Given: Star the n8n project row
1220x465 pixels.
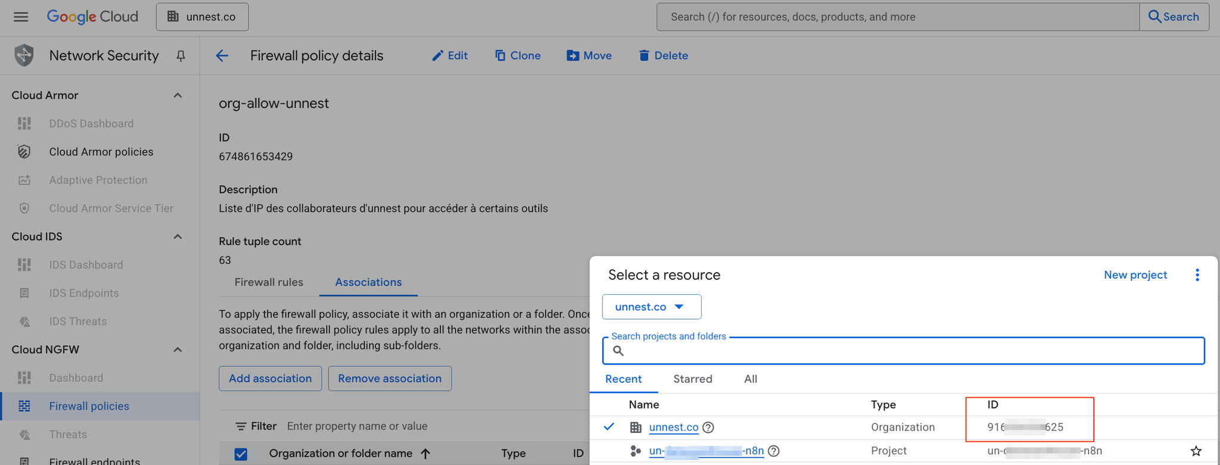Looking at the screenshot, I should tap(1196, 451).
